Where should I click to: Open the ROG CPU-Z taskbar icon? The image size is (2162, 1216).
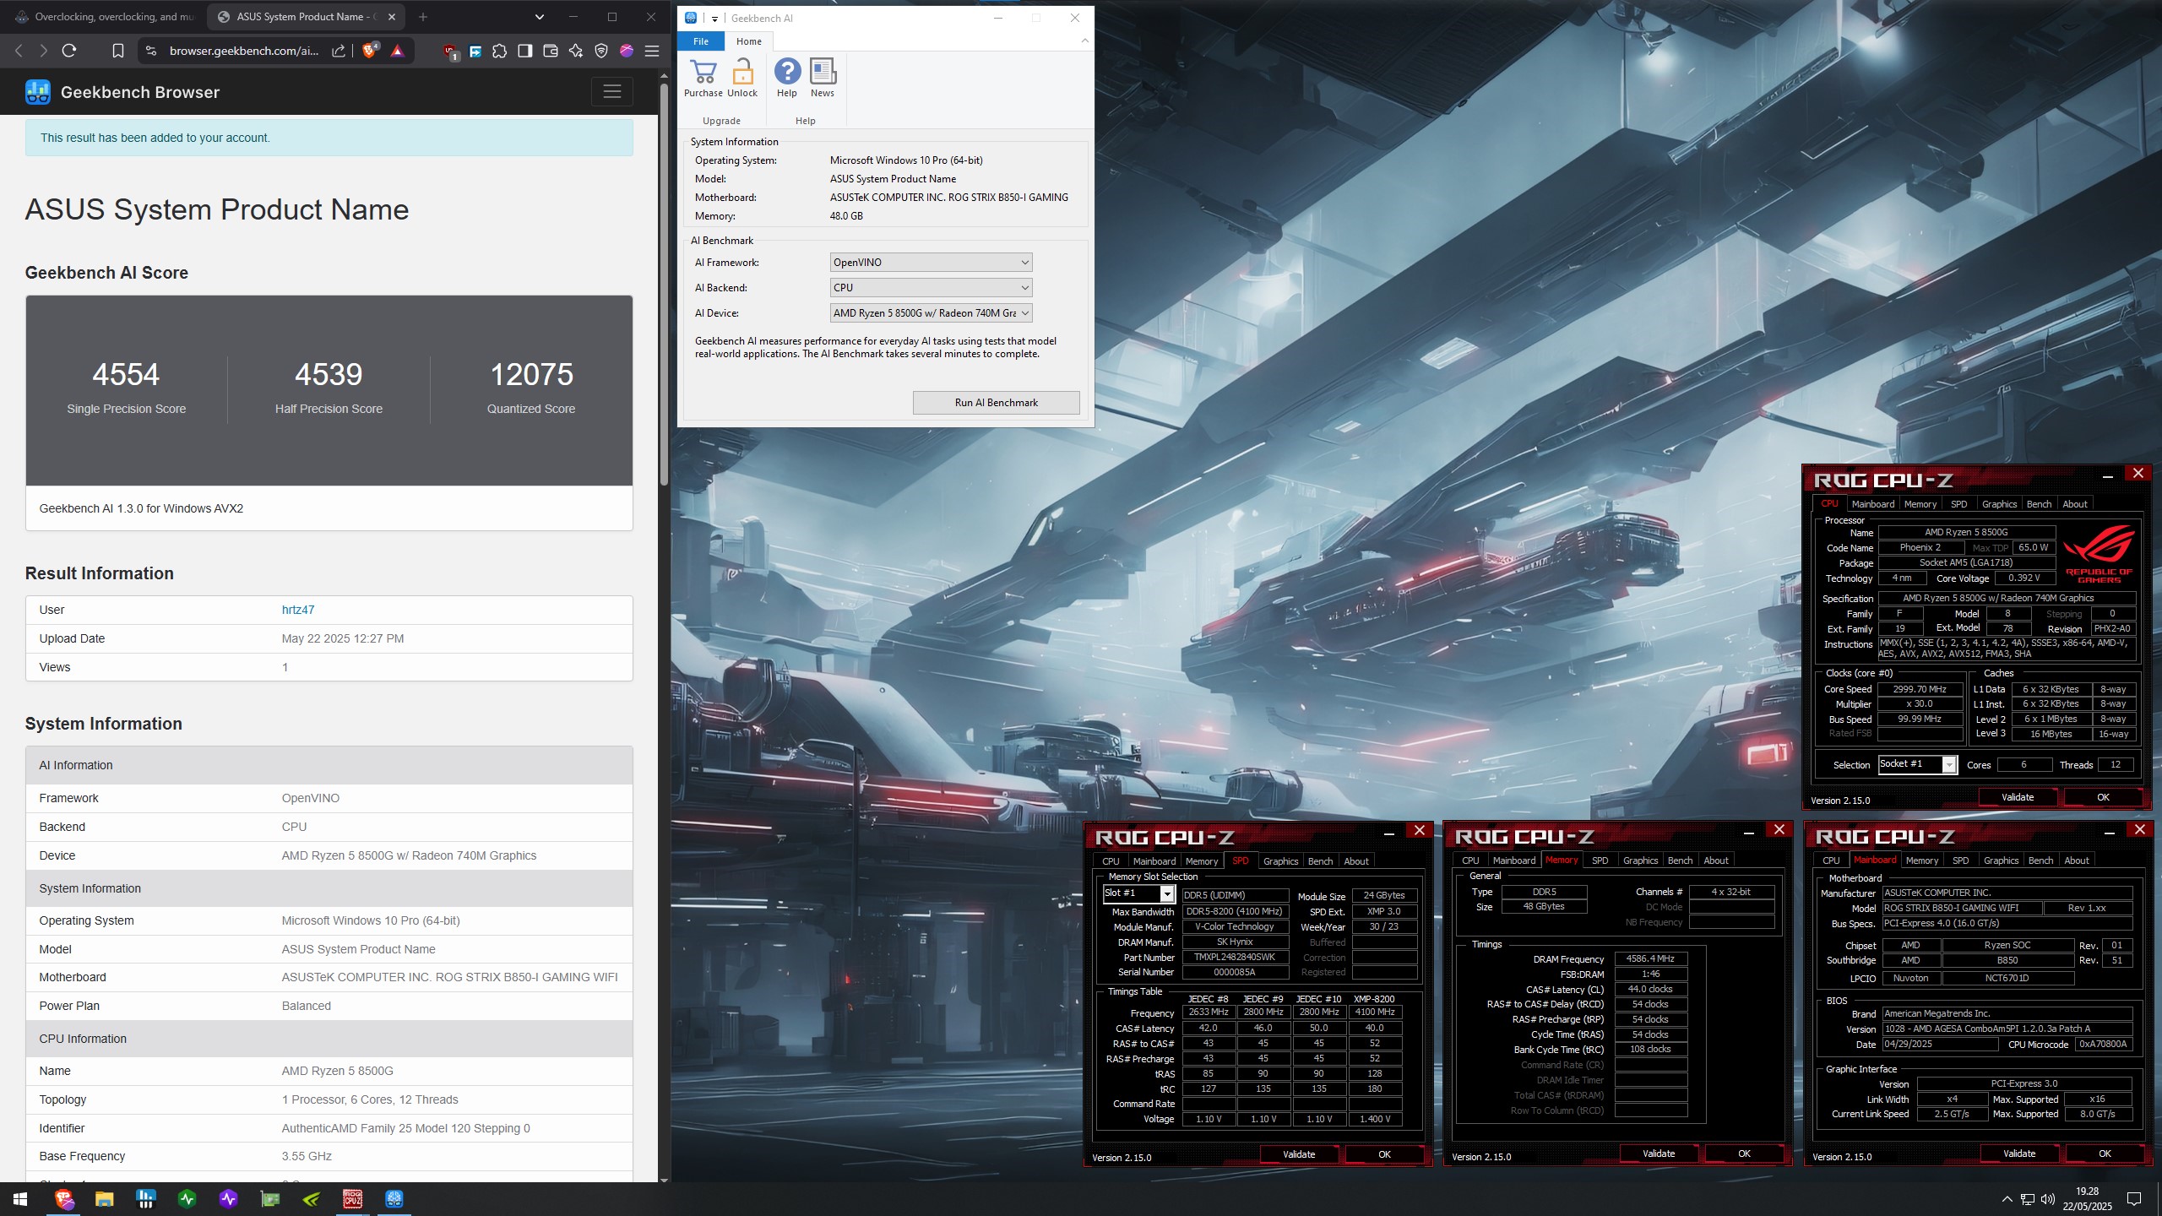coord(352,1198)
